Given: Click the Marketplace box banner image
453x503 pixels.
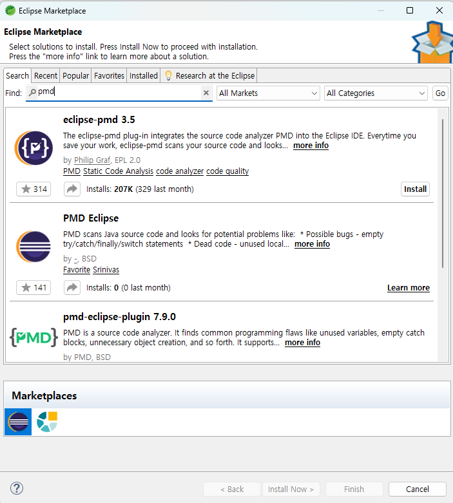Looking at the screenshot, I should (x=432, y=42).
